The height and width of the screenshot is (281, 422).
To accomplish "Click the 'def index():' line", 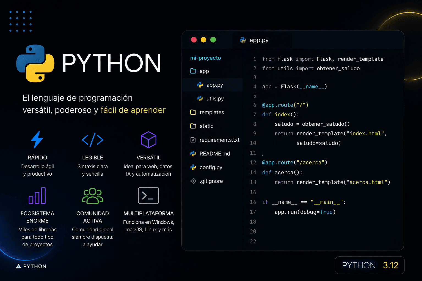I will [280, 114].
